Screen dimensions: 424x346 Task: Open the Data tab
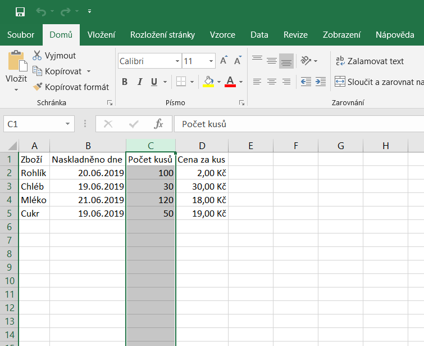(x=259, y=35)
